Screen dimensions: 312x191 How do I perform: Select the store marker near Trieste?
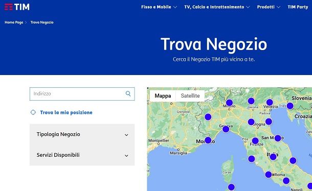click(x=290, y=106)
